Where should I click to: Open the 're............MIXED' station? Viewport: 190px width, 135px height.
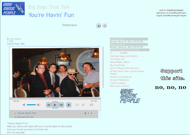tap(119, 53)
